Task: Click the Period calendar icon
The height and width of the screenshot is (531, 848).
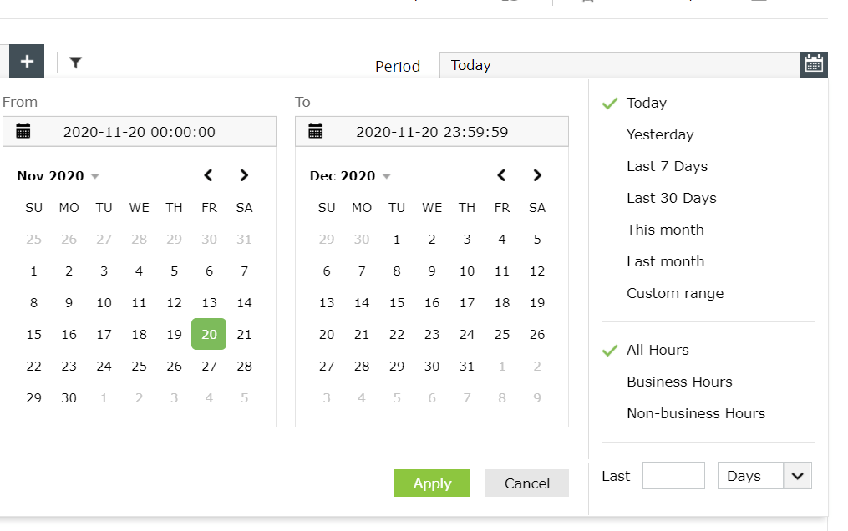Action: point(814,64)
